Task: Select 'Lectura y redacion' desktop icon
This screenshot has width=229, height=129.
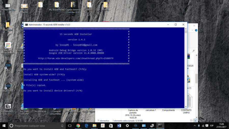Action: point(24,8)
